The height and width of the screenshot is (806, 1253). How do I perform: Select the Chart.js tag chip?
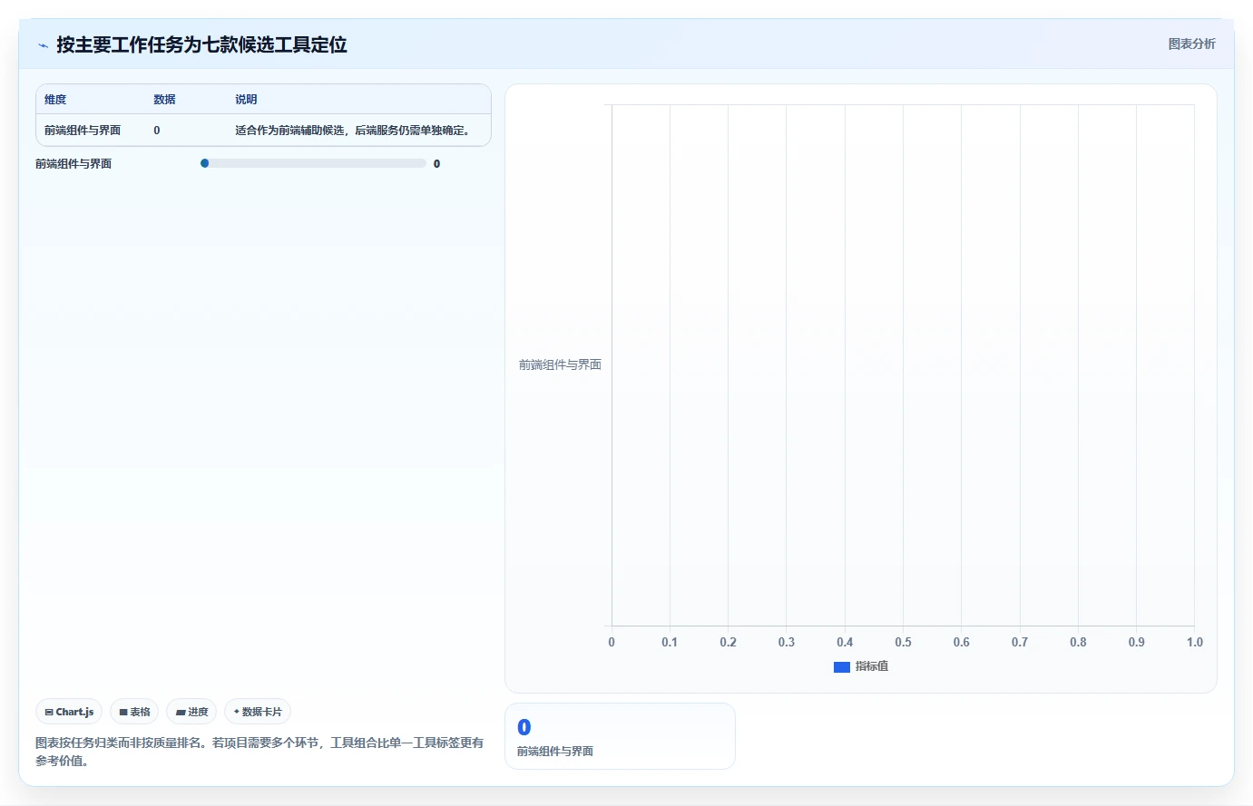pyautogui.click(x=69, y=712)
